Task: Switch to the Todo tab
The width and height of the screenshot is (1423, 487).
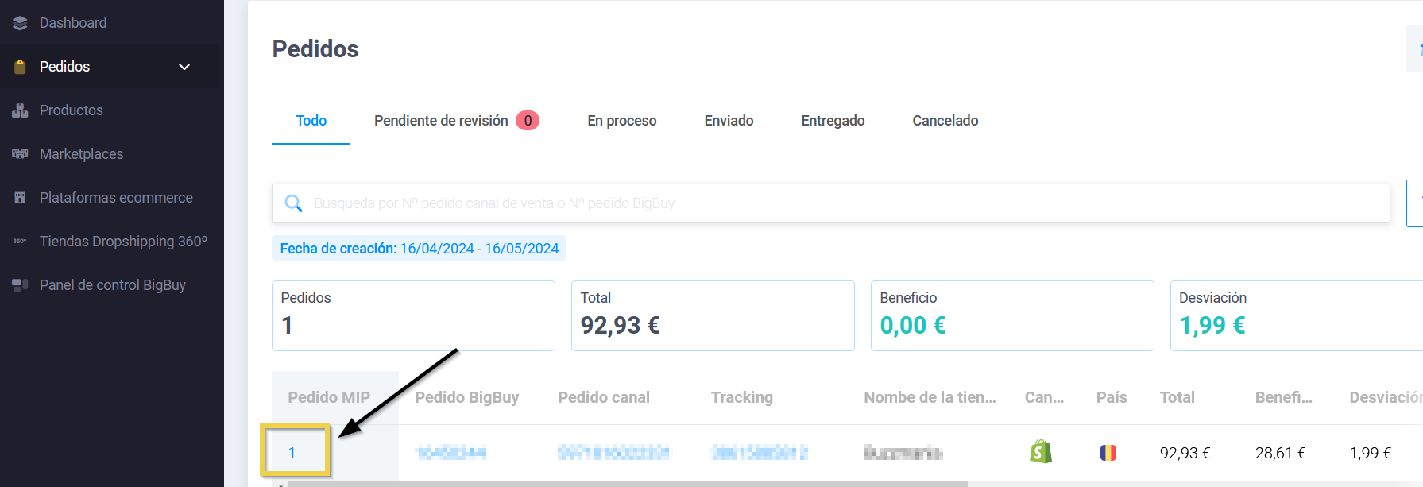Action: pyautogui.click(x=311, y=121)
